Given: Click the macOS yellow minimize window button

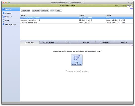Looking at the screenshot, I should click(6, 3).
